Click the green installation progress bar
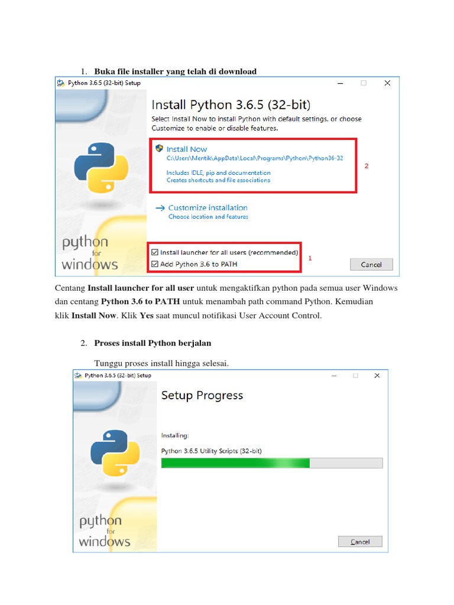 [x=235, y=463]
